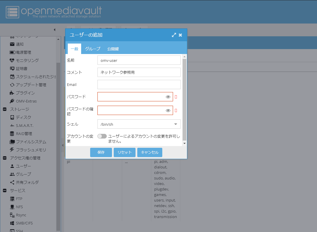Maximize the ユーザーの追加 dialog

[x=174, y=35]
